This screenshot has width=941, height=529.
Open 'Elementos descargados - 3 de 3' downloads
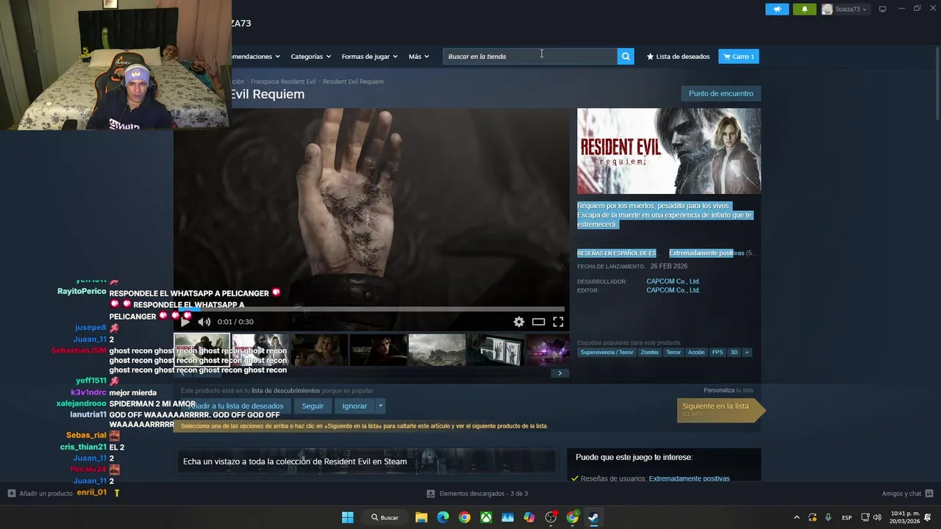(x=477, y=494)
